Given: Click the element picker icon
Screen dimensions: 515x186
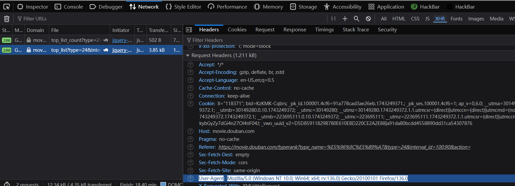Looking at the screenshot, I should click(7, 7).
